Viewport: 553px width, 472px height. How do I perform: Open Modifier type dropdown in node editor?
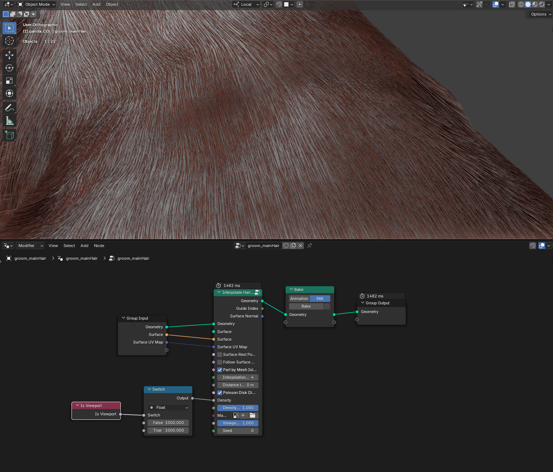(30, 246)
